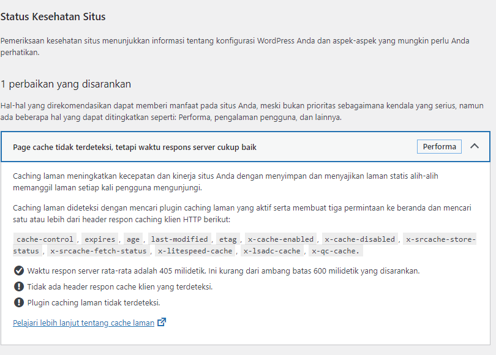Image resolution: width=496 pixels, height=355 pixels.
Task: Click 'Page cache tidak terdeteksi' accordion title
Action: click(135, 148)
